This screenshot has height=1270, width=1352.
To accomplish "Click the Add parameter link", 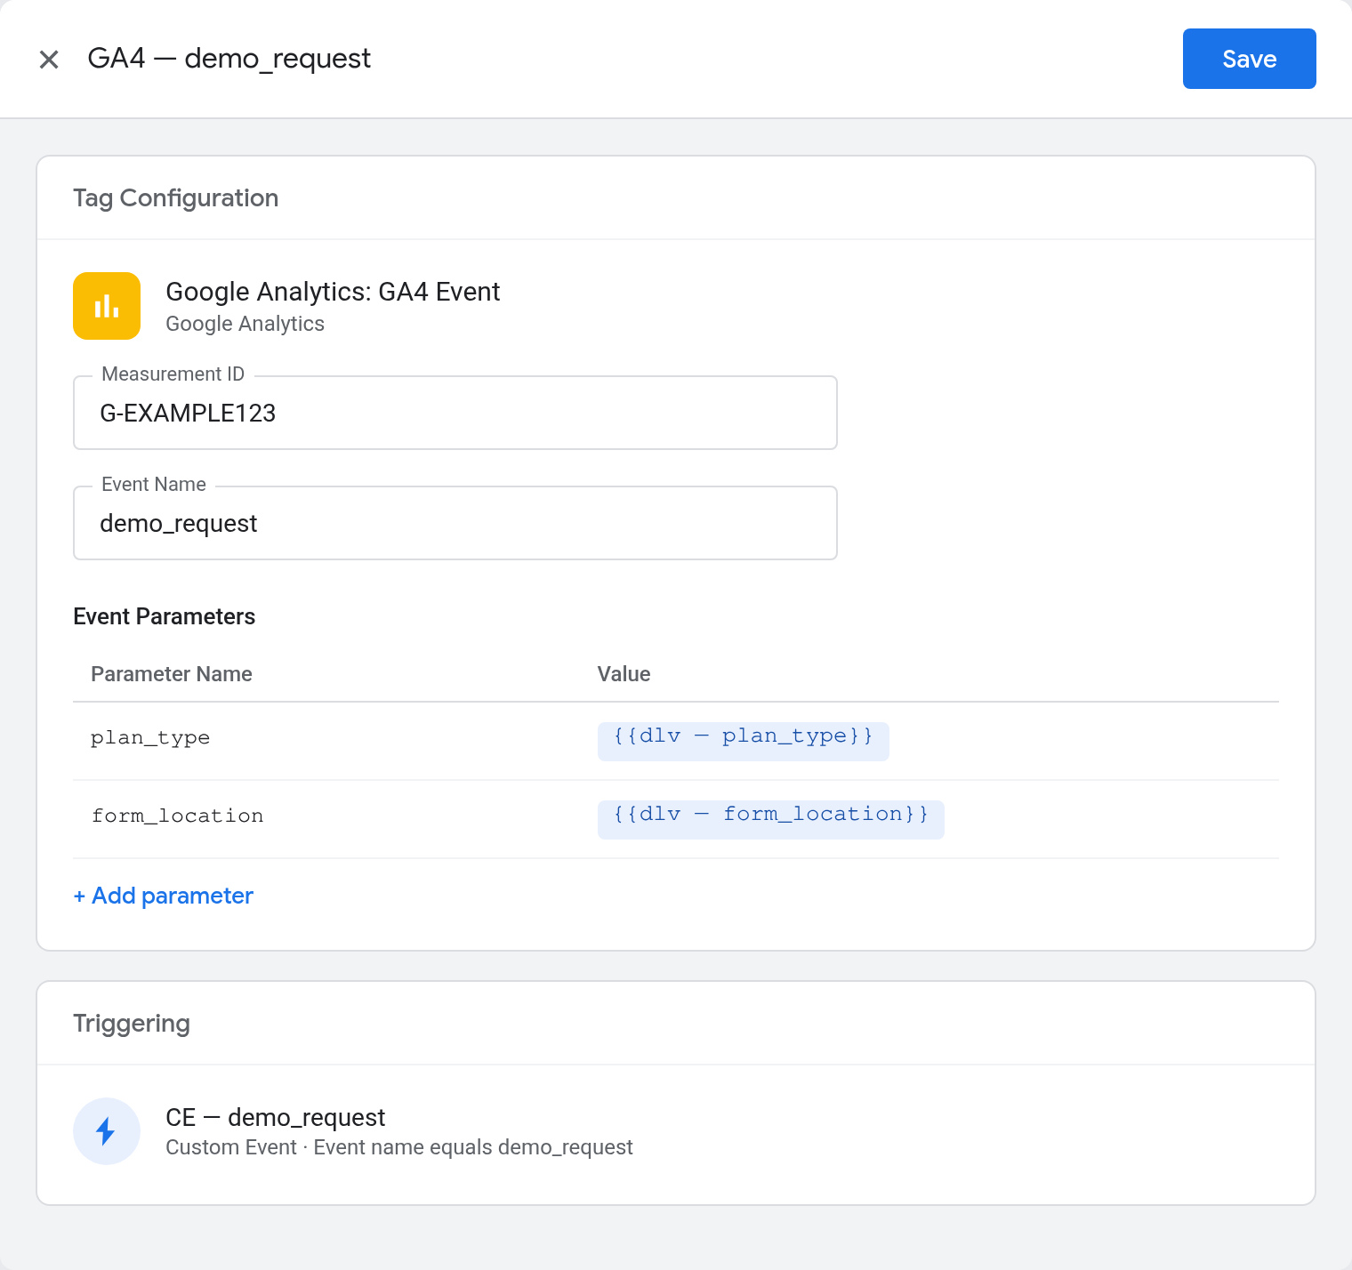I will (164, 896).
